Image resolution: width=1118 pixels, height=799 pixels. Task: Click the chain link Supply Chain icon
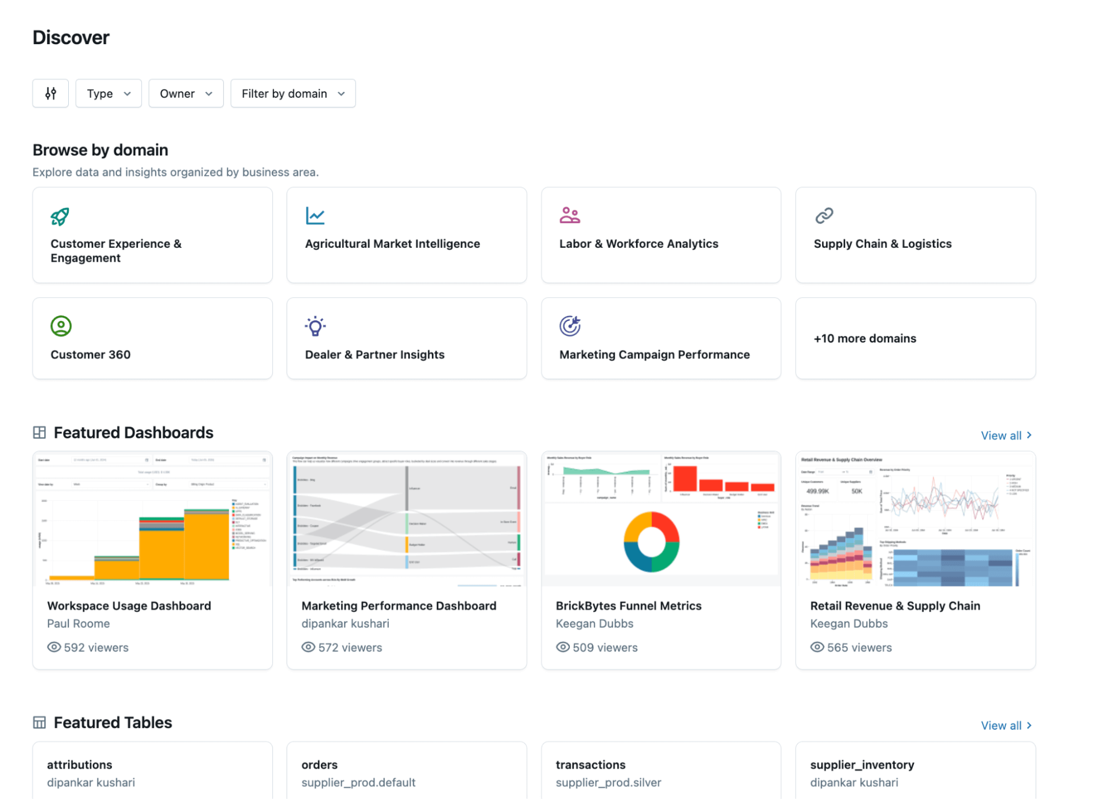[x=824, y=215]
